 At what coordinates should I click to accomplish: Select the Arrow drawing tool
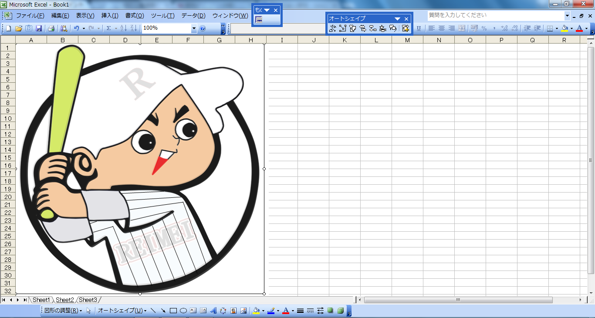click(163, 311)
